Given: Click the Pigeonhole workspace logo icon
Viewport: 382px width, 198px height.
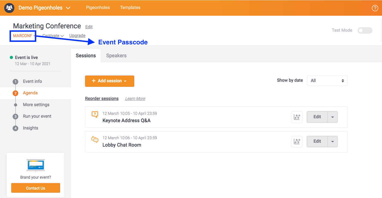Looking at the screenshot, I should (9, 8).
